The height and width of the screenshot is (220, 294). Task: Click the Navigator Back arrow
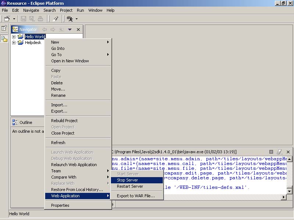click(44, 29)
